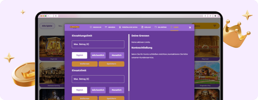Screen dimensions: 258x100
Task: Click the Simsino logo in the dialog header
Action: 75,27
